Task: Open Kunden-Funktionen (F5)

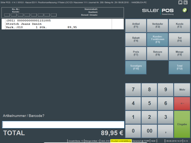Action: point(158,39)
